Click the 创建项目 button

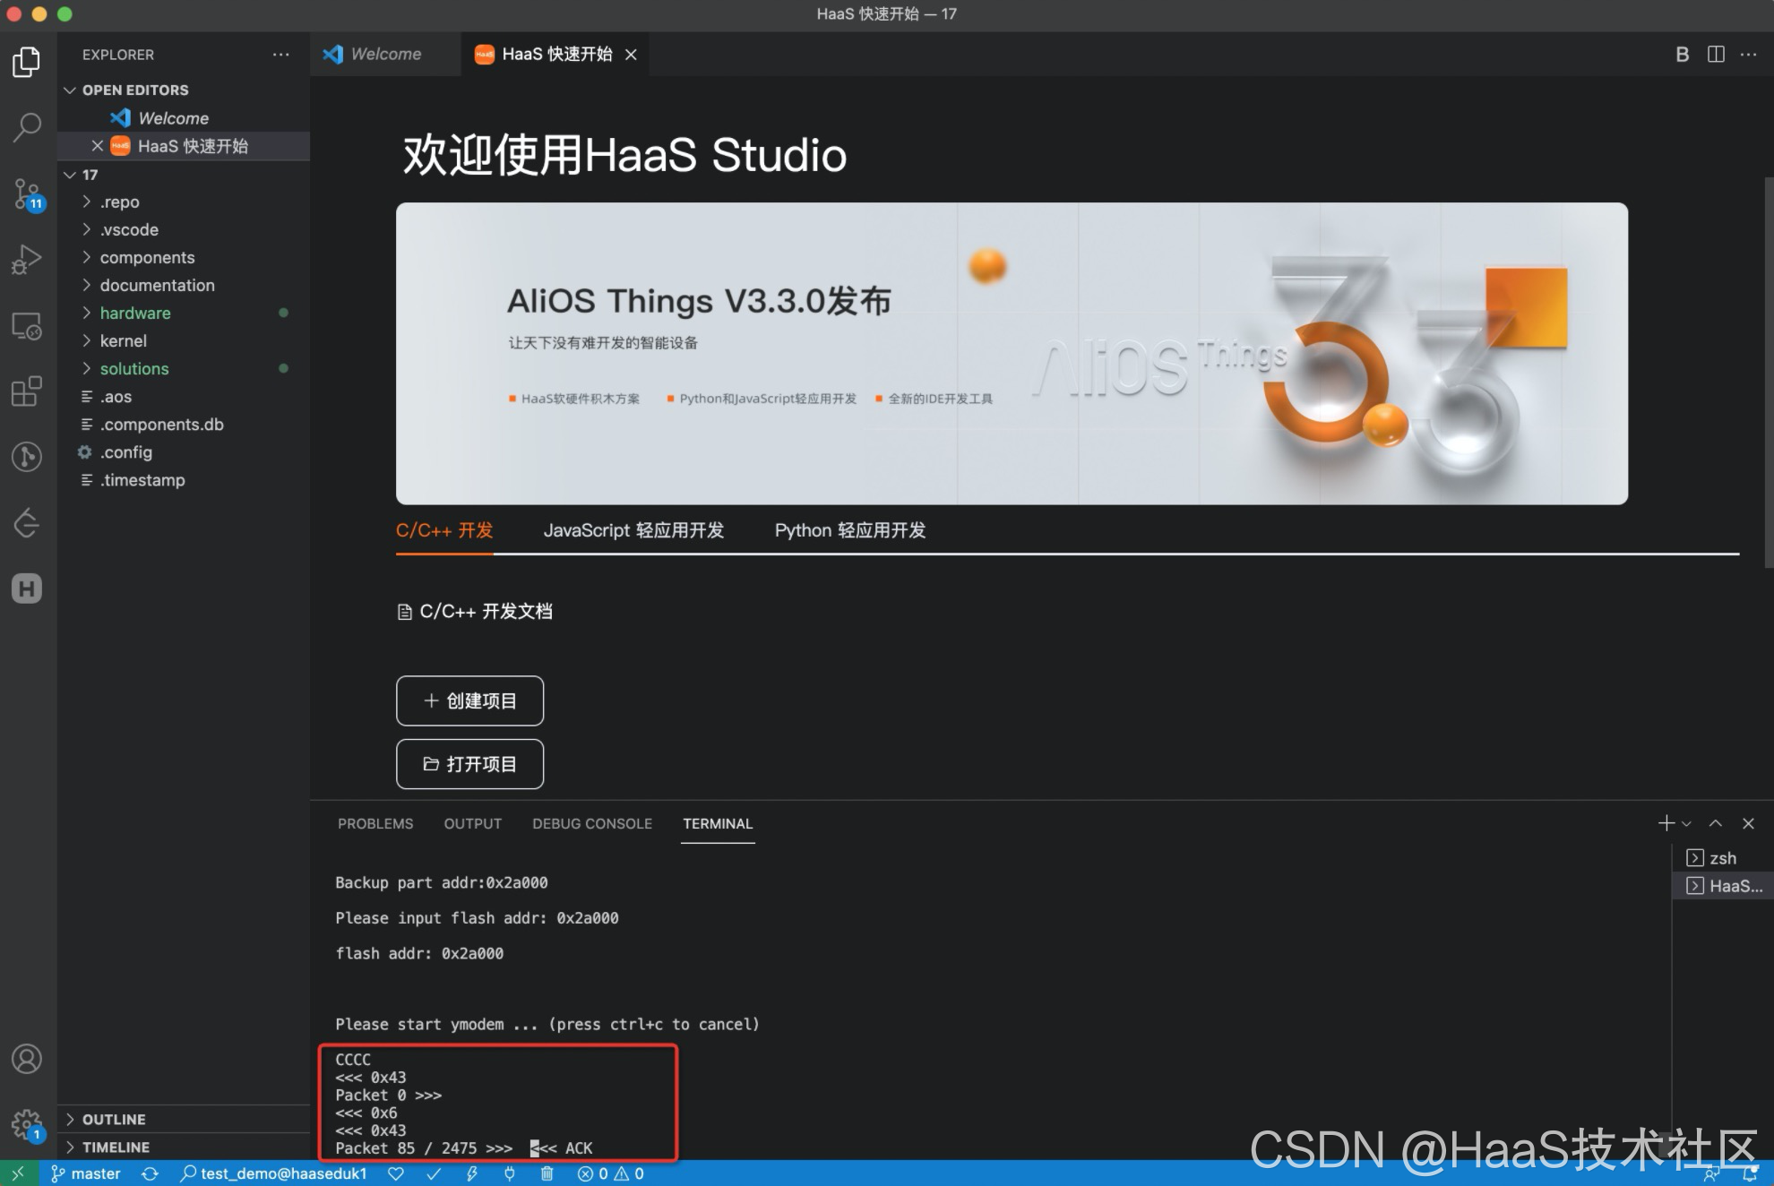point(469,700)
